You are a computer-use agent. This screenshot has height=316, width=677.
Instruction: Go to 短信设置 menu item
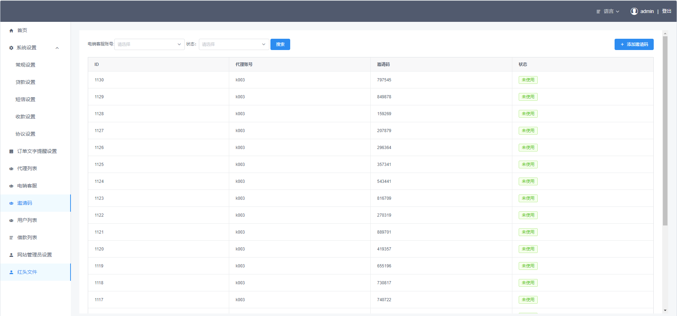coord(25,99)
